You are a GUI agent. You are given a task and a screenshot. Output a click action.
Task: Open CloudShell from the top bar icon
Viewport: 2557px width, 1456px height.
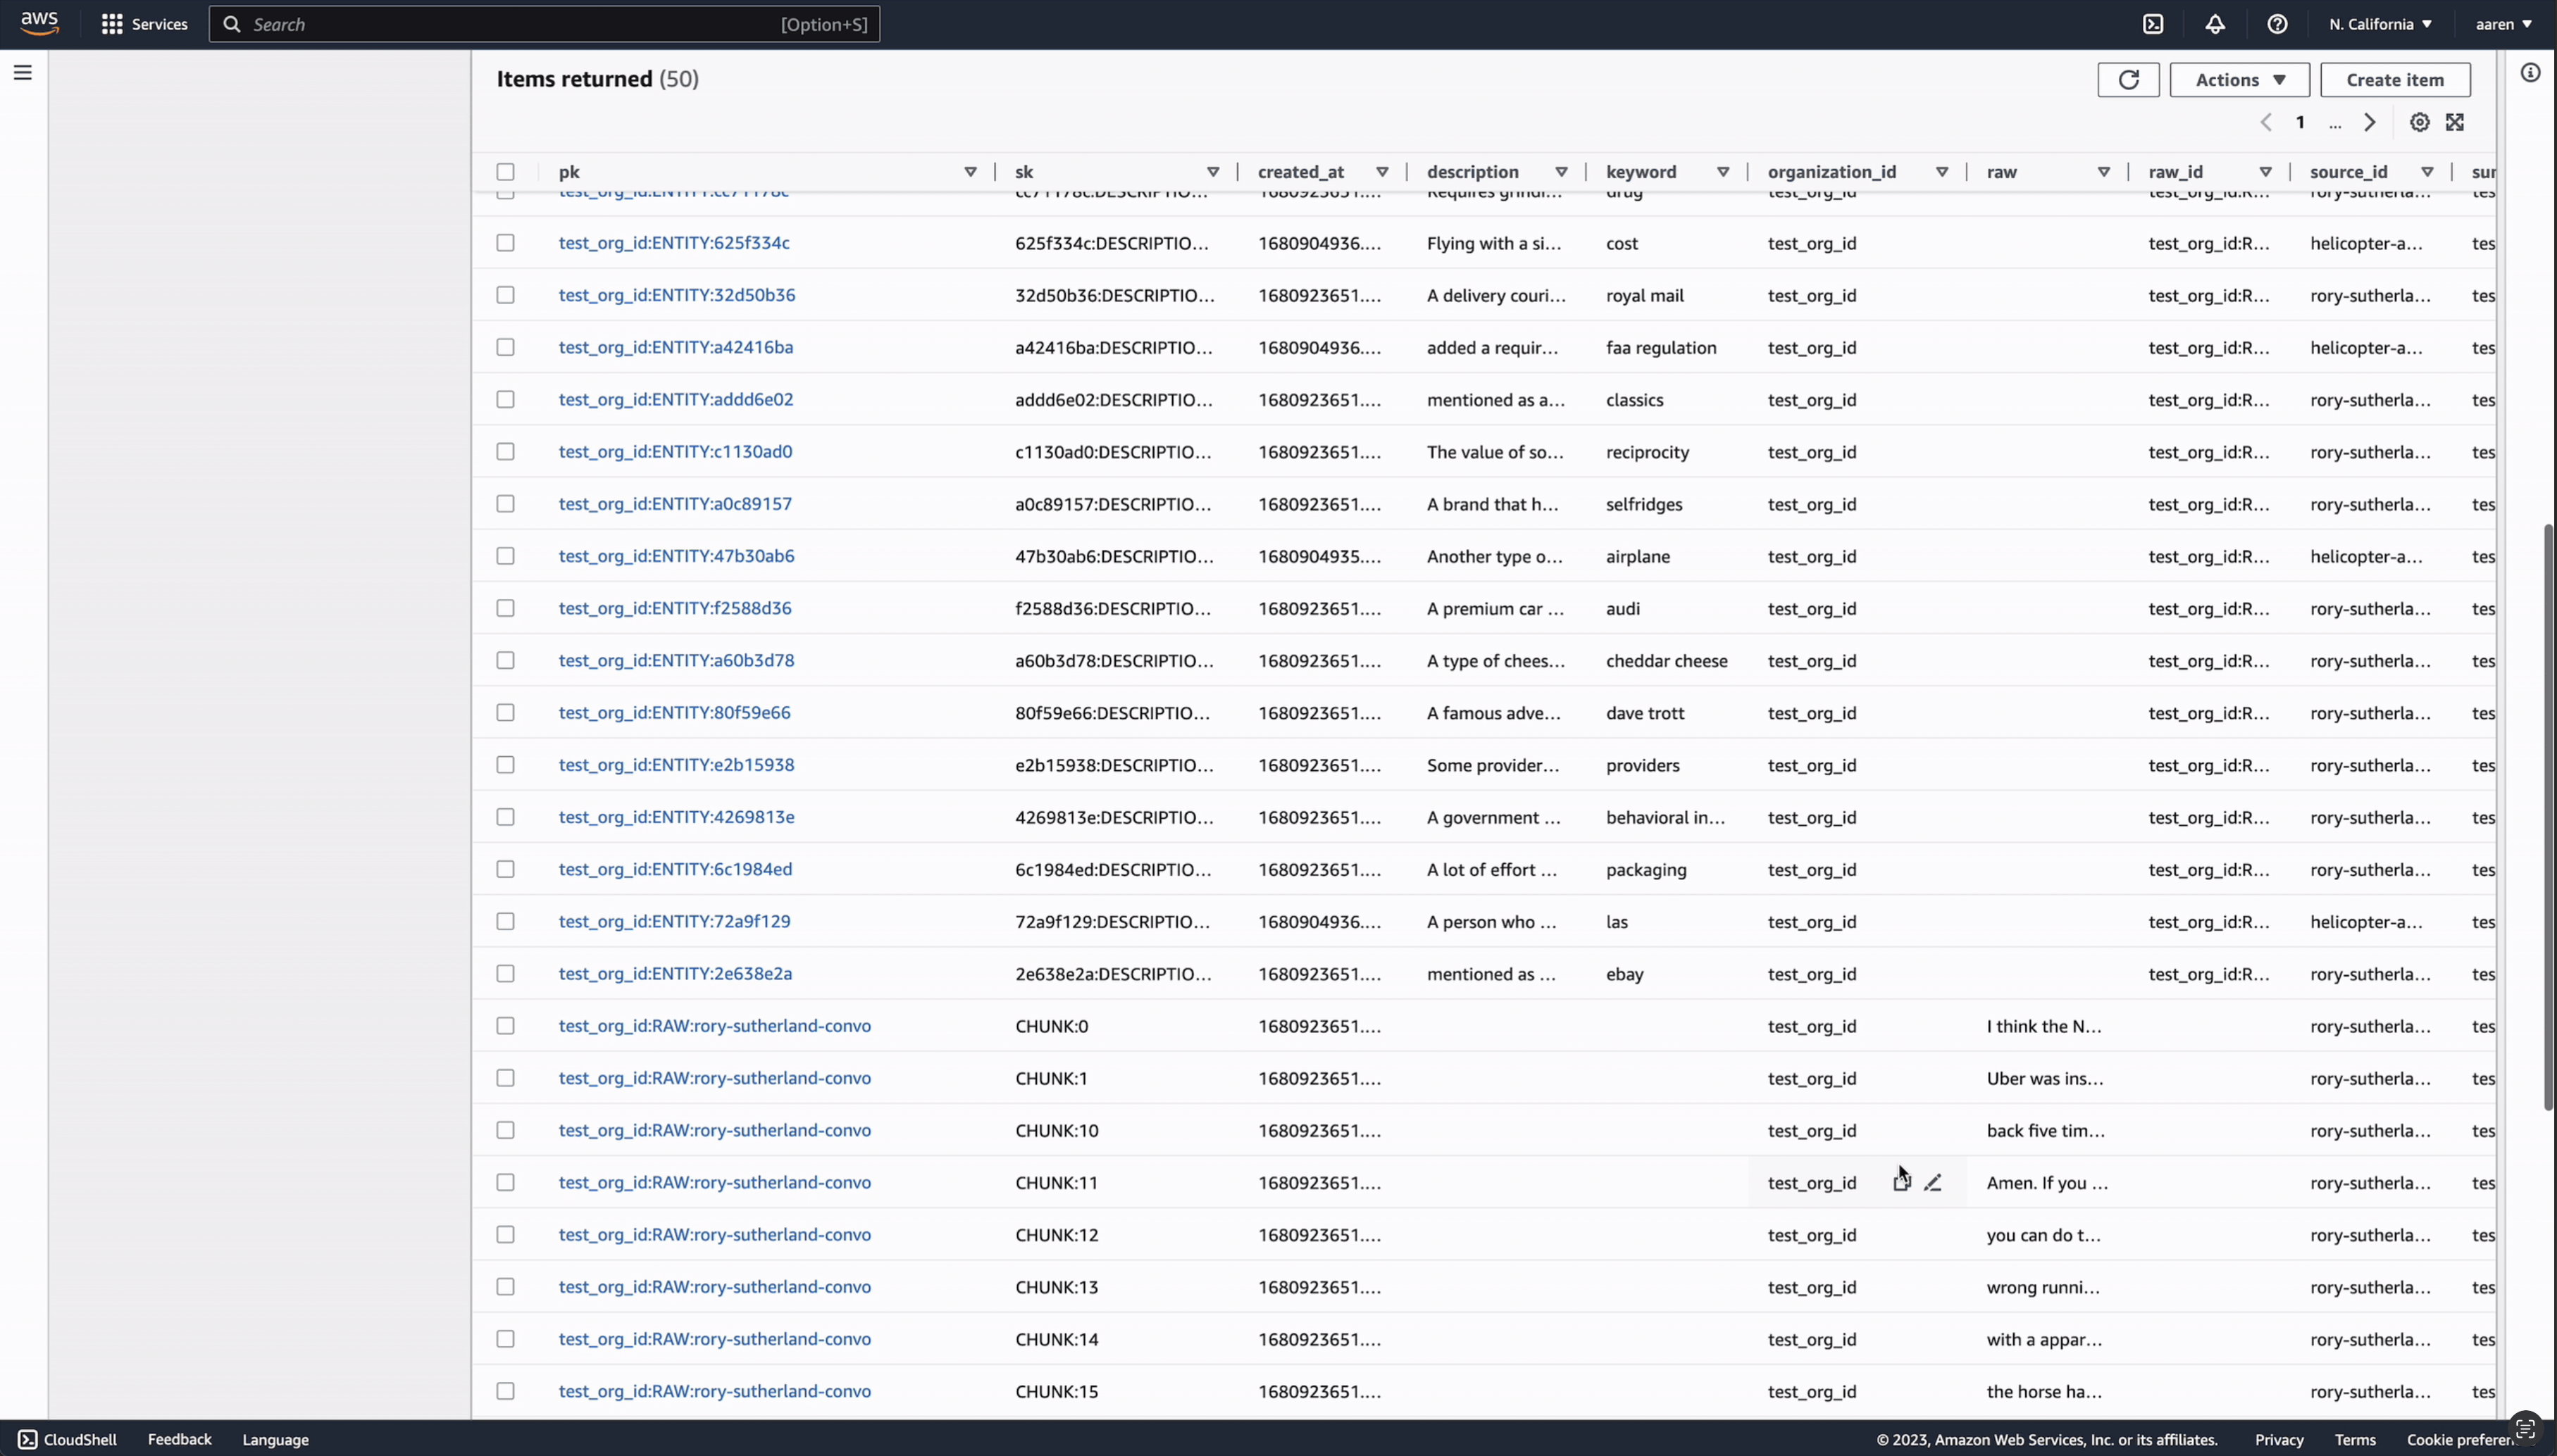tap(2153, 24)
